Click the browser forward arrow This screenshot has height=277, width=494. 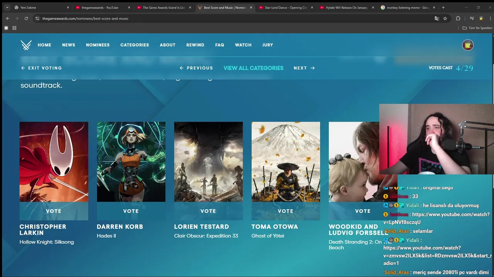click(17, 18)
